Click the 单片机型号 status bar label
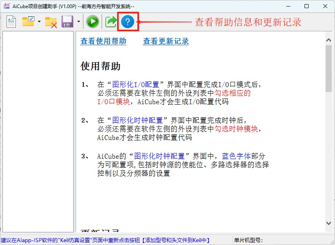This screenshot has height=245, width=335. [x=248, y=240]
